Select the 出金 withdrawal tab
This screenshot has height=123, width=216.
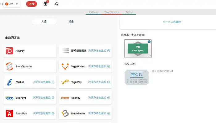coord(71,22)
